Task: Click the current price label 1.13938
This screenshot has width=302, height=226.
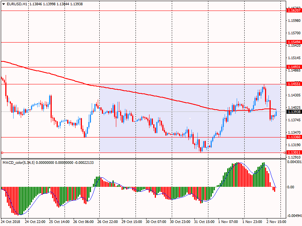Action: 294,111
